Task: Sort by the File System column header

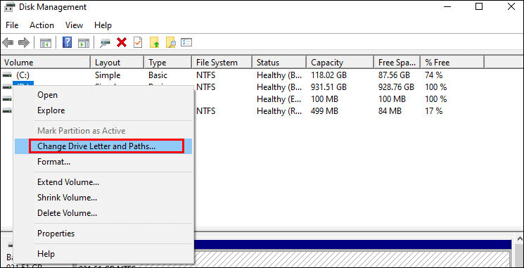Action: (x=222, y=63)
